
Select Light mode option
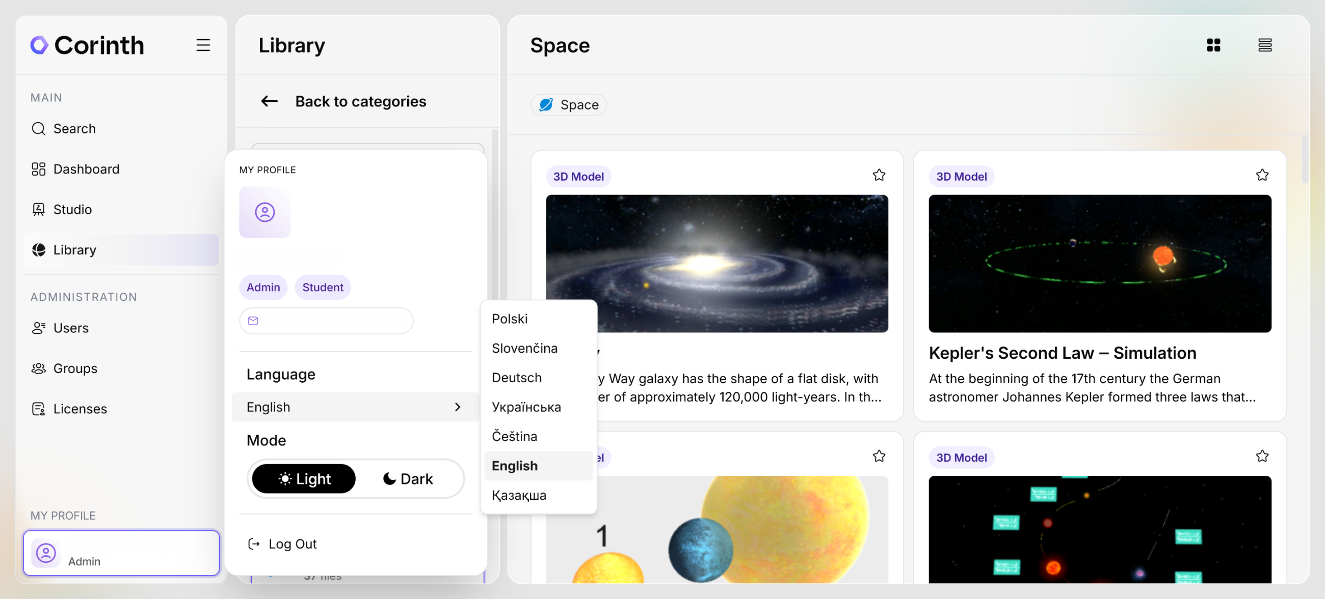coord(304,479)
